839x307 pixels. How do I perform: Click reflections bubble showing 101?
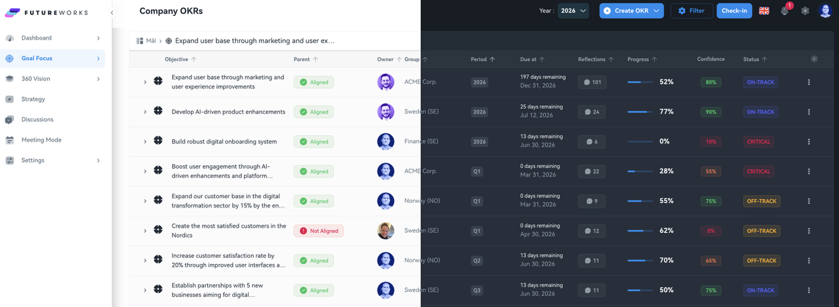pos(592,82)
